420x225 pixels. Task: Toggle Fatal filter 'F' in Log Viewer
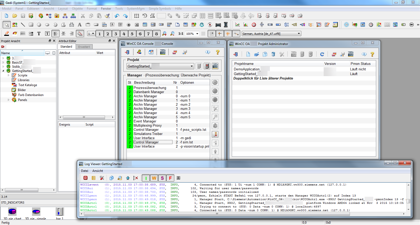tap(170, 178)
